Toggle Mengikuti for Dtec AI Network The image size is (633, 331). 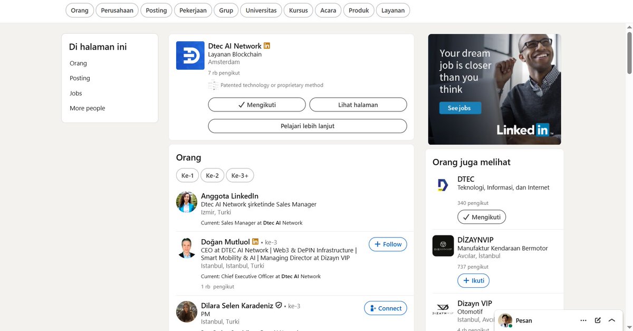click(257, 105)
